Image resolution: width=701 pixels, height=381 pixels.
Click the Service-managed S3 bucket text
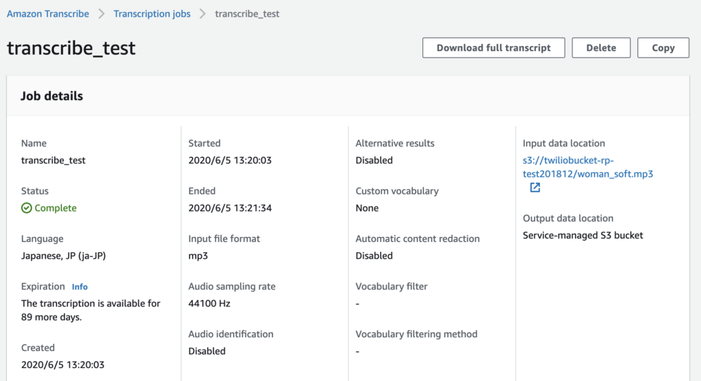583,235
